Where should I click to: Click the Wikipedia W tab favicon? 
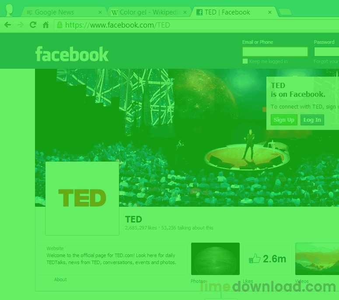(x=115, y=13)
